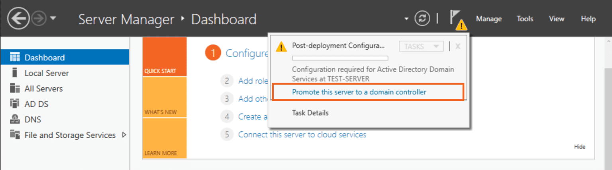Open the DNS role page
The height and width of the screenshot is (170, 612).
33,120
